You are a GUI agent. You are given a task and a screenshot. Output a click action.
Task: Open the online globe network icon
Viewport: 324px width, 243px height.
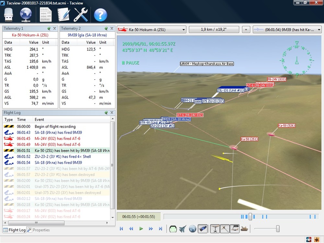coord(26,15)
